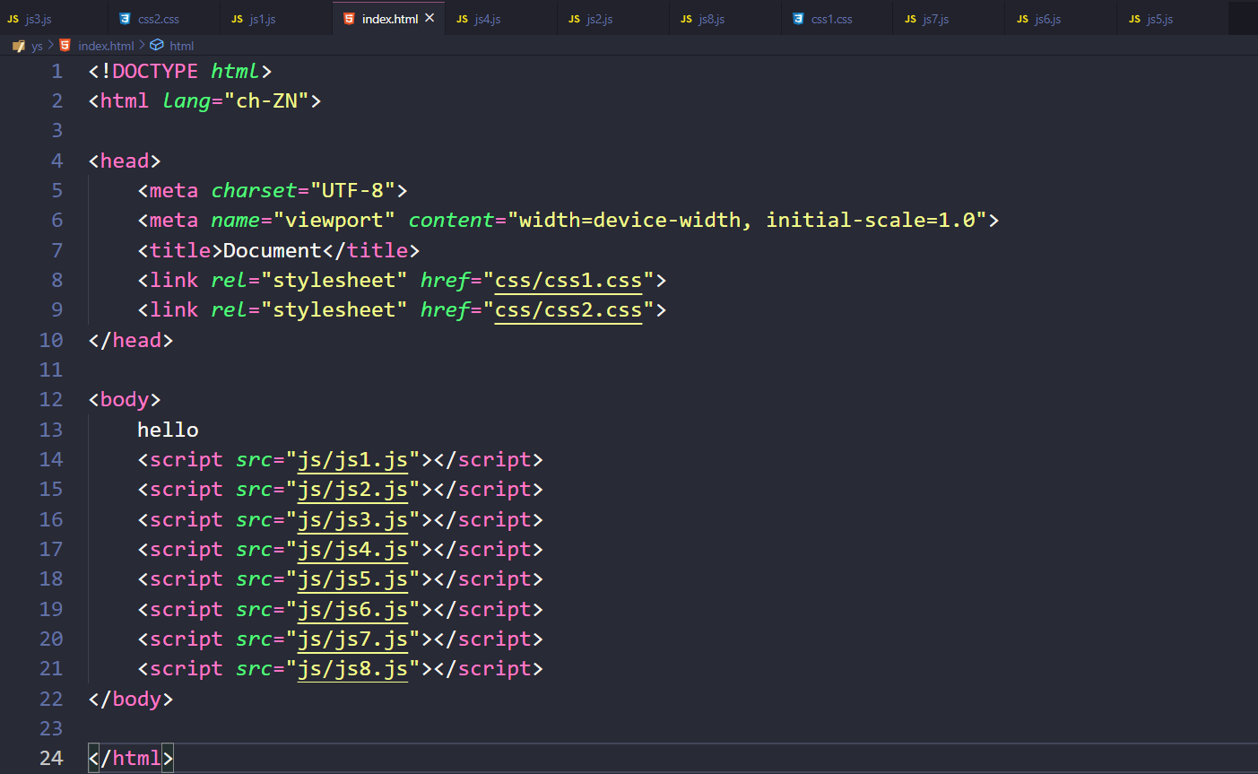
Task: Open the js8.js tab
Action: point(724,18)
